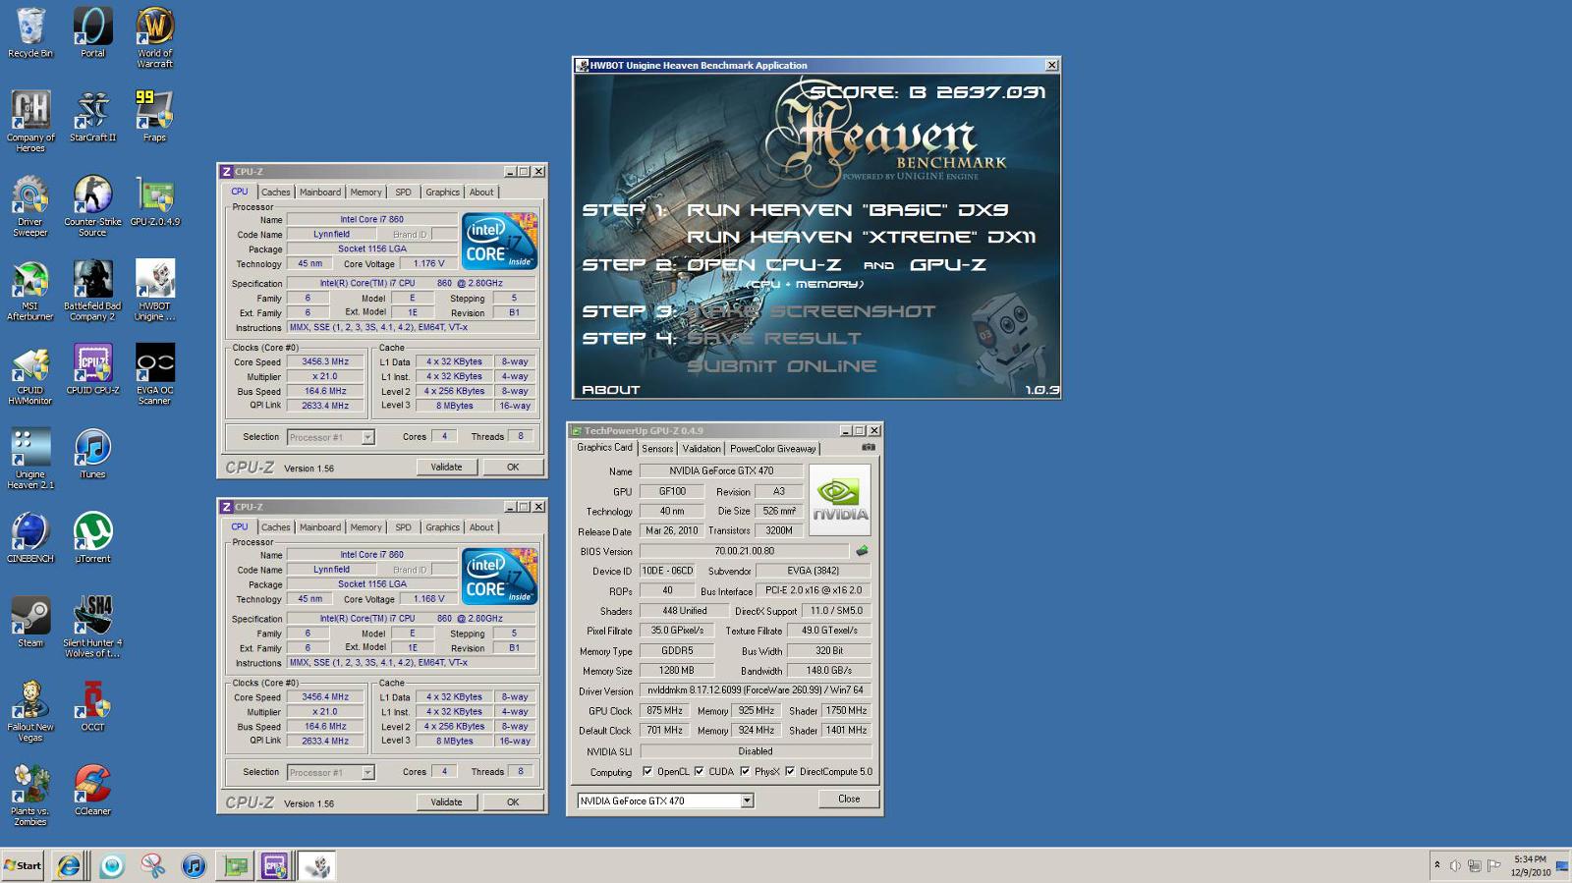Open Processor selection dropdown in upper CPU-Z
1572x883 pixels.
(367, 437)
